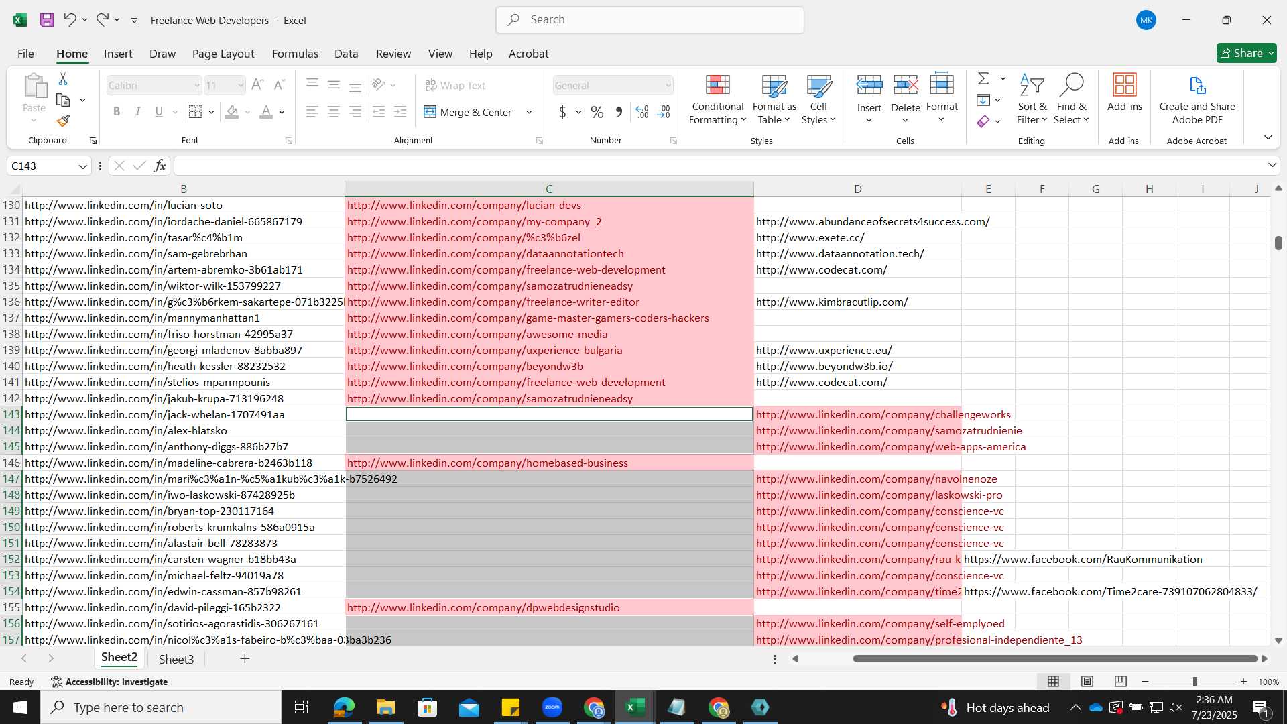The width and height of the screenshot is (1287, 724).
Task: Toggle Middle Align vertical alignment
Action: (x=334, y=84)
